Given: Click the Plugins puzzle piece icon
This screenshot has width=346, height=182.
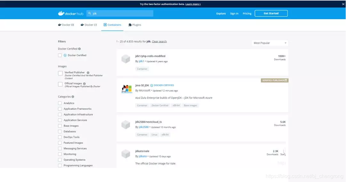Looking at the screenshot, I should coord(130,25).
